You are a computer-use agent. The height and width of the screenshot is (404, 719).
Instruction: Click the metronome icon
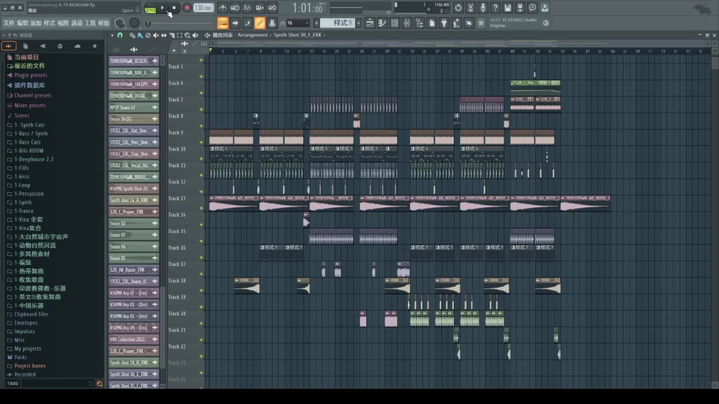[x=223, y=8]
